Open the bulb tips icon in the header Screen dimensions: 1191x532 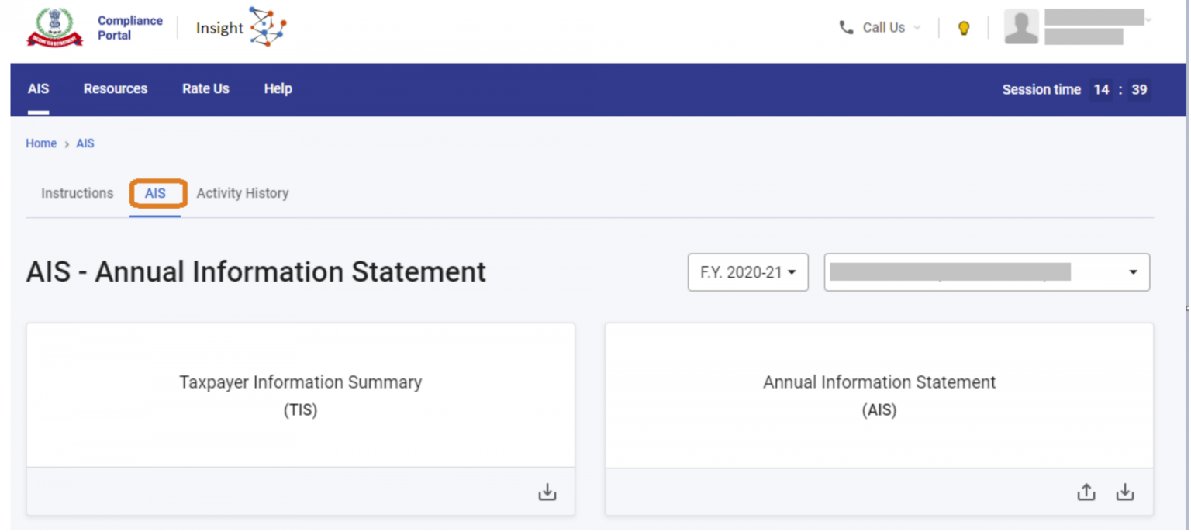(964, 27)
